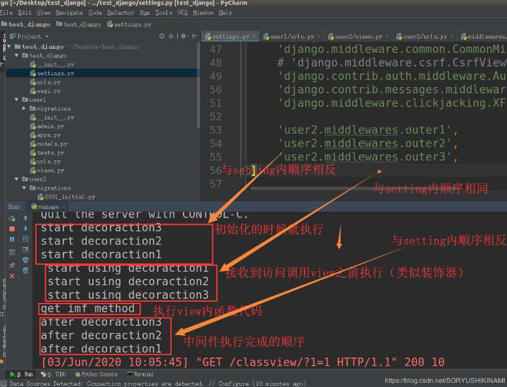Pause output using the pause icon

click(12, 239)
